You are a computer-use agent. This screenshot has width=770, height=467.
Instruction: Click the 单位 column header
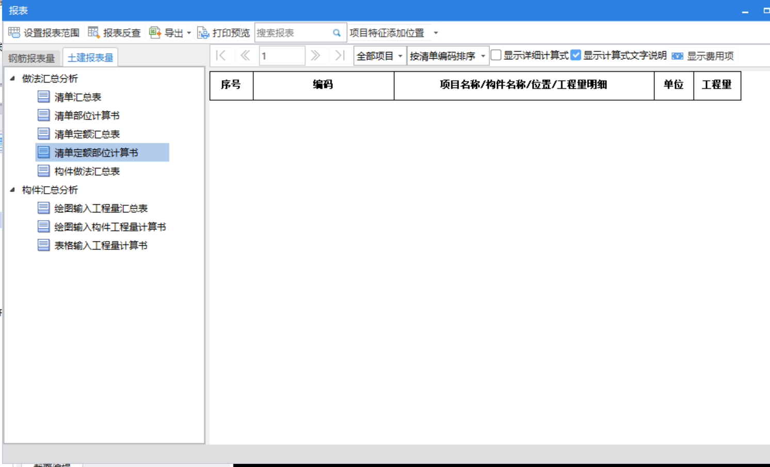click(x=673, y=85)
